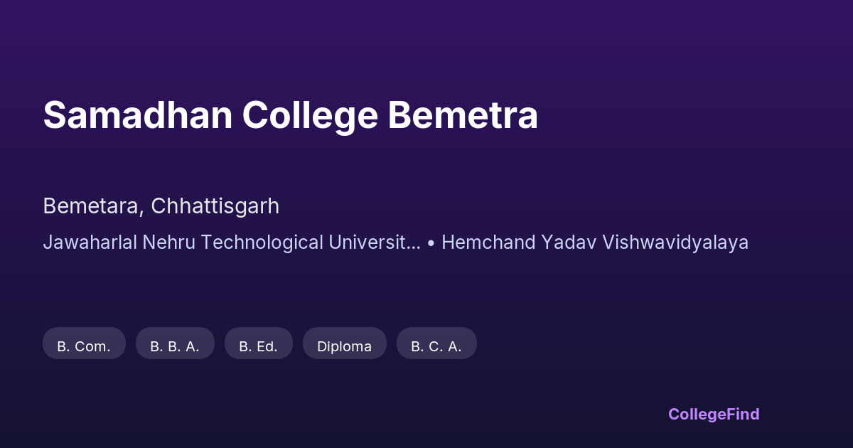Click the word "Bemetra" in the heading
The image size is (853, 448).
click(463, 115)
